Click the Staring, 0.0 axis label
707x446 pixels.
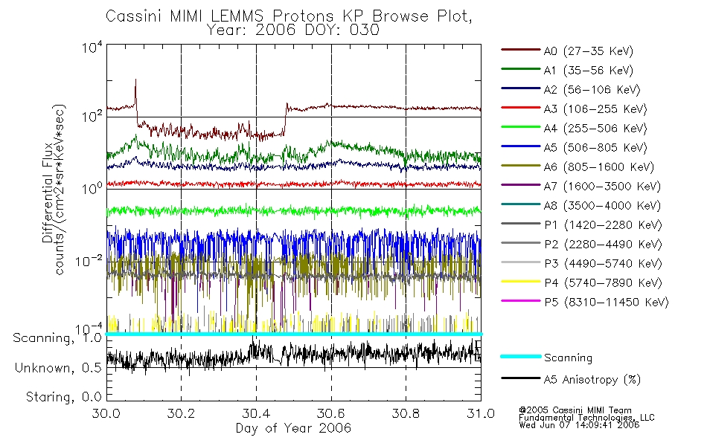[63, 397]
